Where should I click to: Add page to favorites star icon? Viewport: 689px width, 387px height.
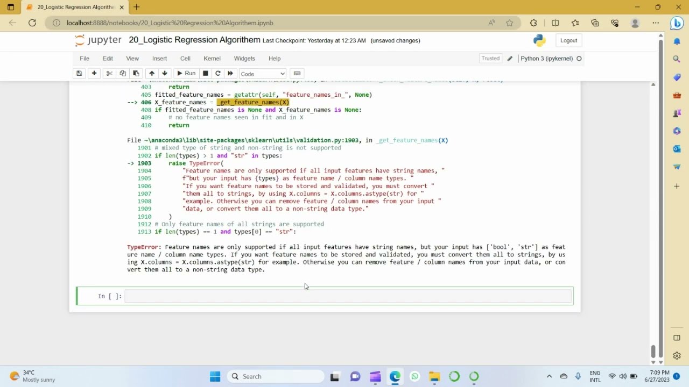[x=510, y=23]
